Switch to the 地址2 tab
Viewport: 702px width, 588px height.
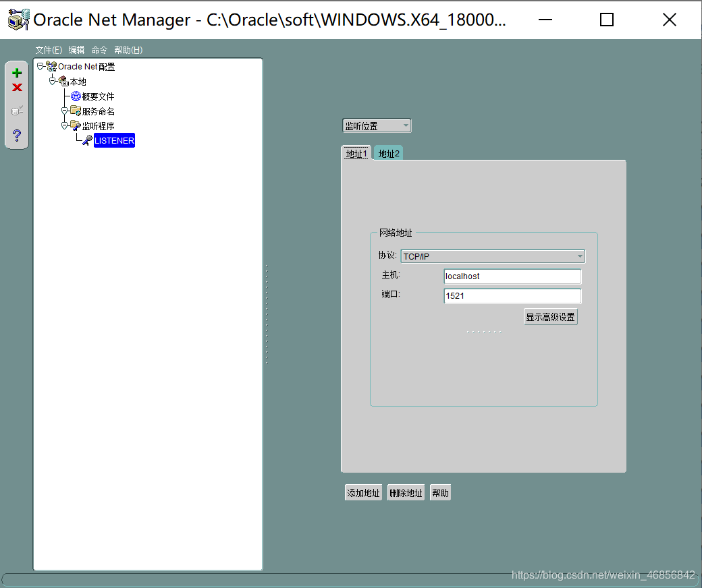coord(389,153)
